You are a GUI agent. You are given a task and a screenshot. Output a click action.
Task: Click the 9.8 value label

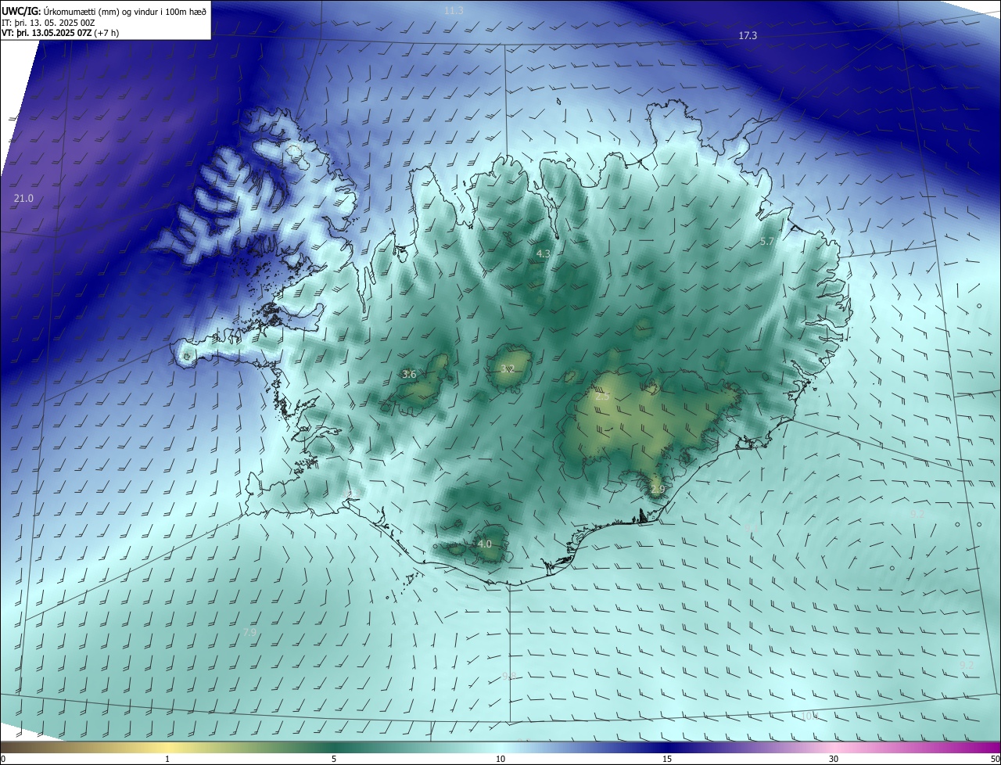(509, 676)
